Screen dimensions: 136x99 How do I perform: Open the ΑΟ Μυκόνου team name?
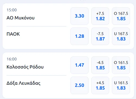(x=21, y=18)
